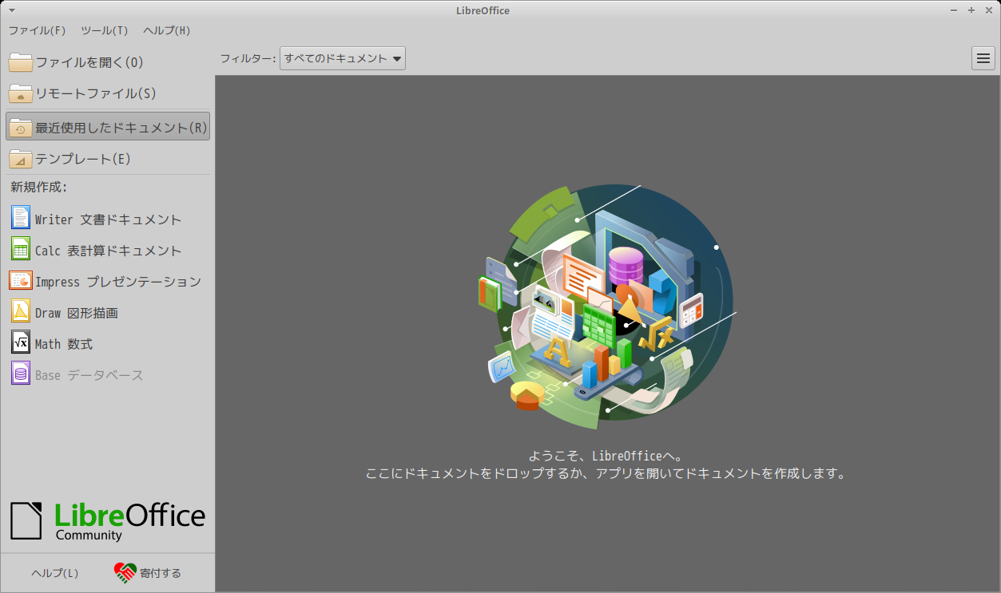Viewport: 1001px width, 593px height.
Task: Click the Draw drawing icon
Action: (21, 311)
